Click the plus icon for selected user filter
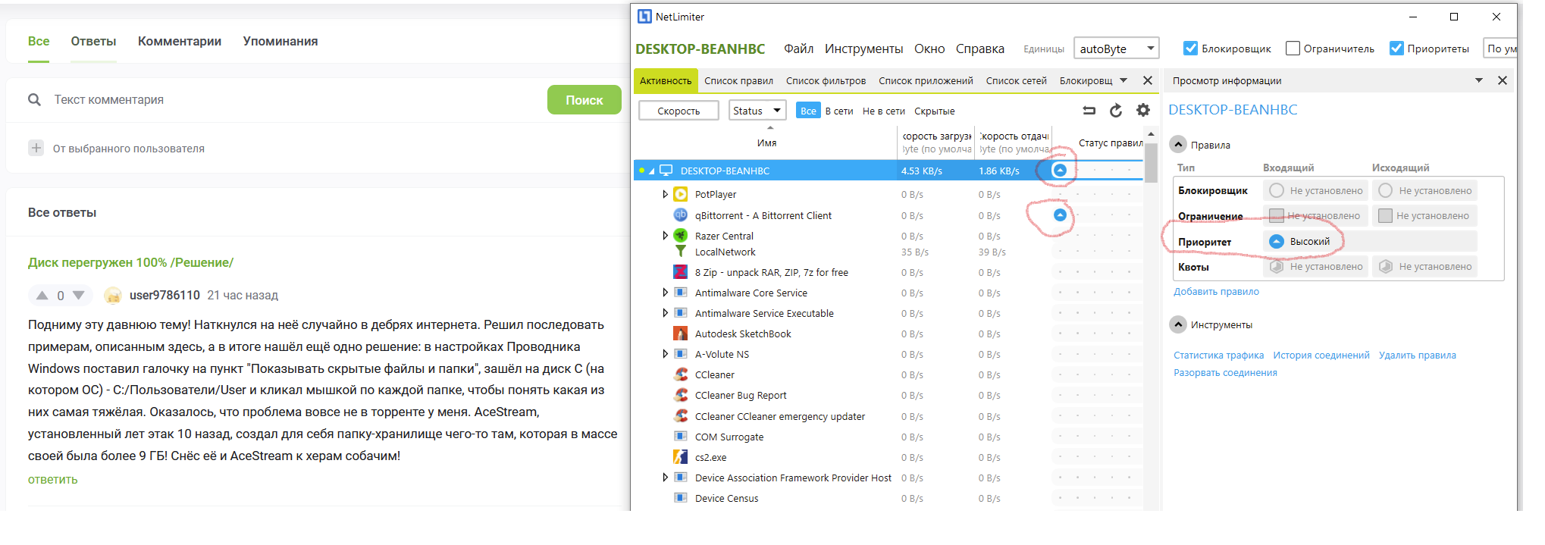 pos(36,149)
